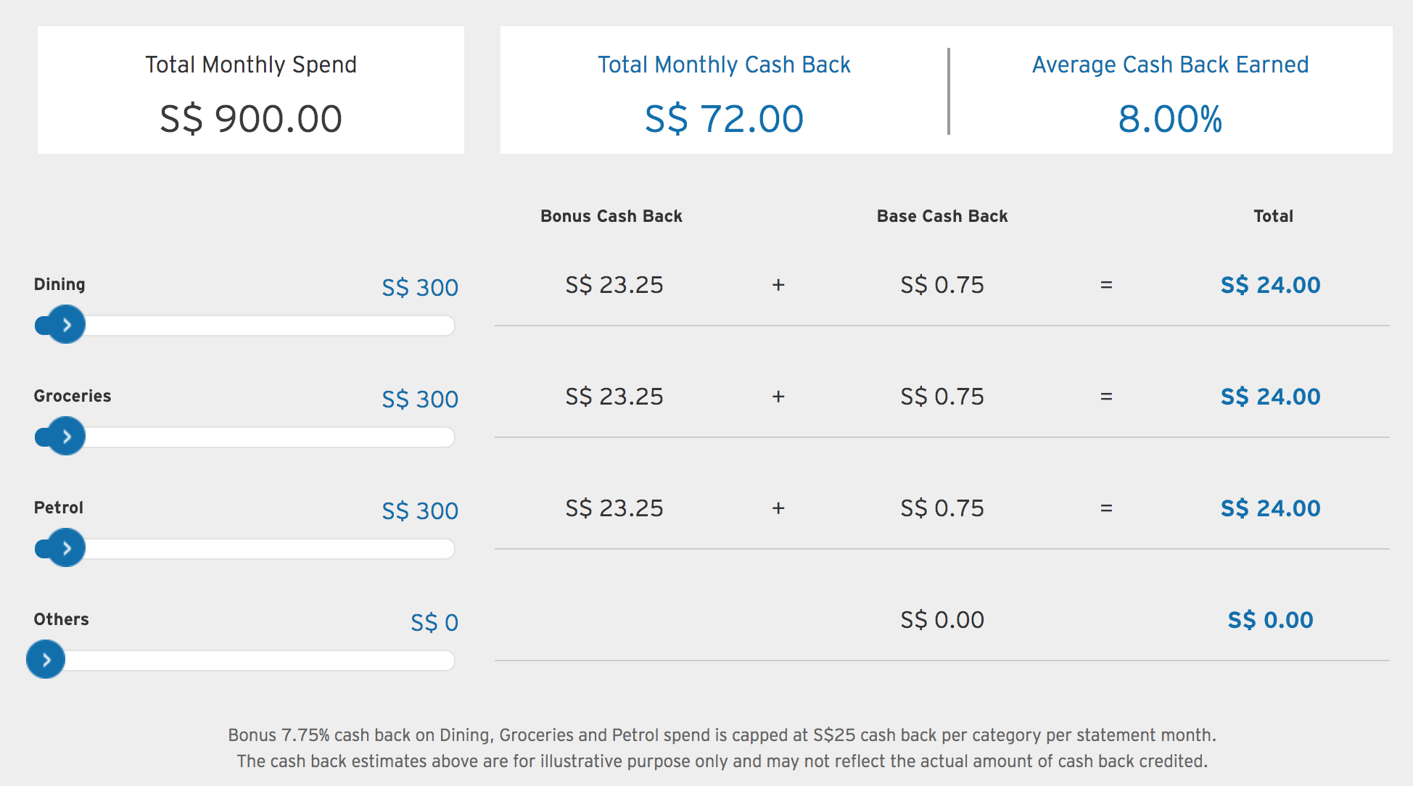Screen dimensions: 1413x786
Task: Click the Groceries slider arrow handle
Action: 66,437
